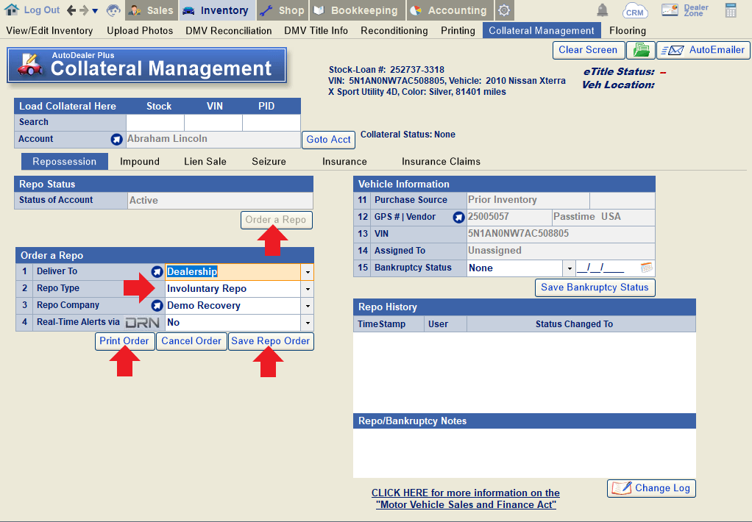
Task: Click the VIN search field
Action: [213, 122]
